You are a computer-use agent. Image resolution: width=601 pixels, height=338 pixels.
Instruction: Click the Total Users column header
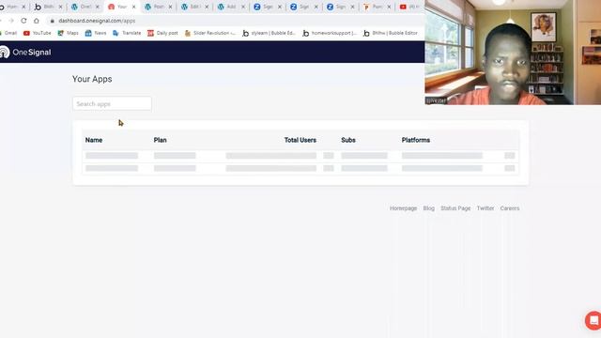(300, 140)
